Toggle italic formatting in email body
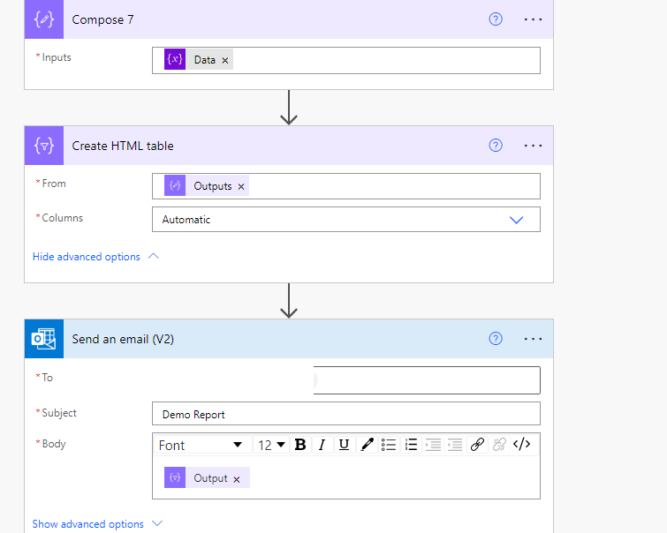The height and width of the screenshot is (533, 667). click(322, 445)
